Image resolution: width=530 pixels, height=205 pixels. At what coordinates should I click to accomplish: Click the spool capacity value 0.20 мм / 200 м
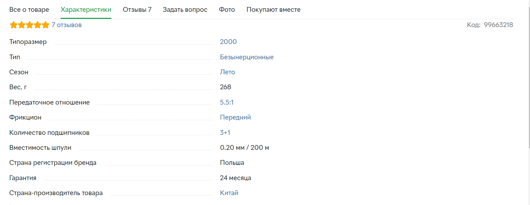point(245,148)
